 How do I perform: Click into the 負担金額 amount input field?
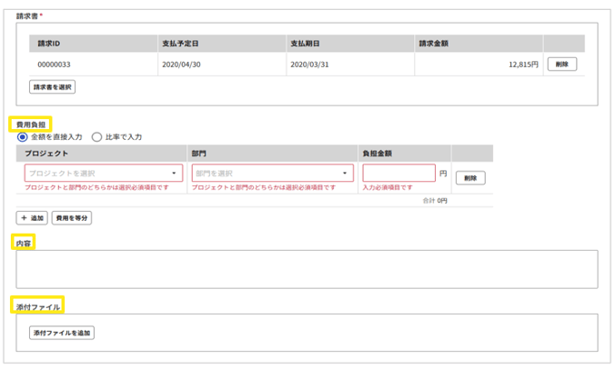click(398, 173)
